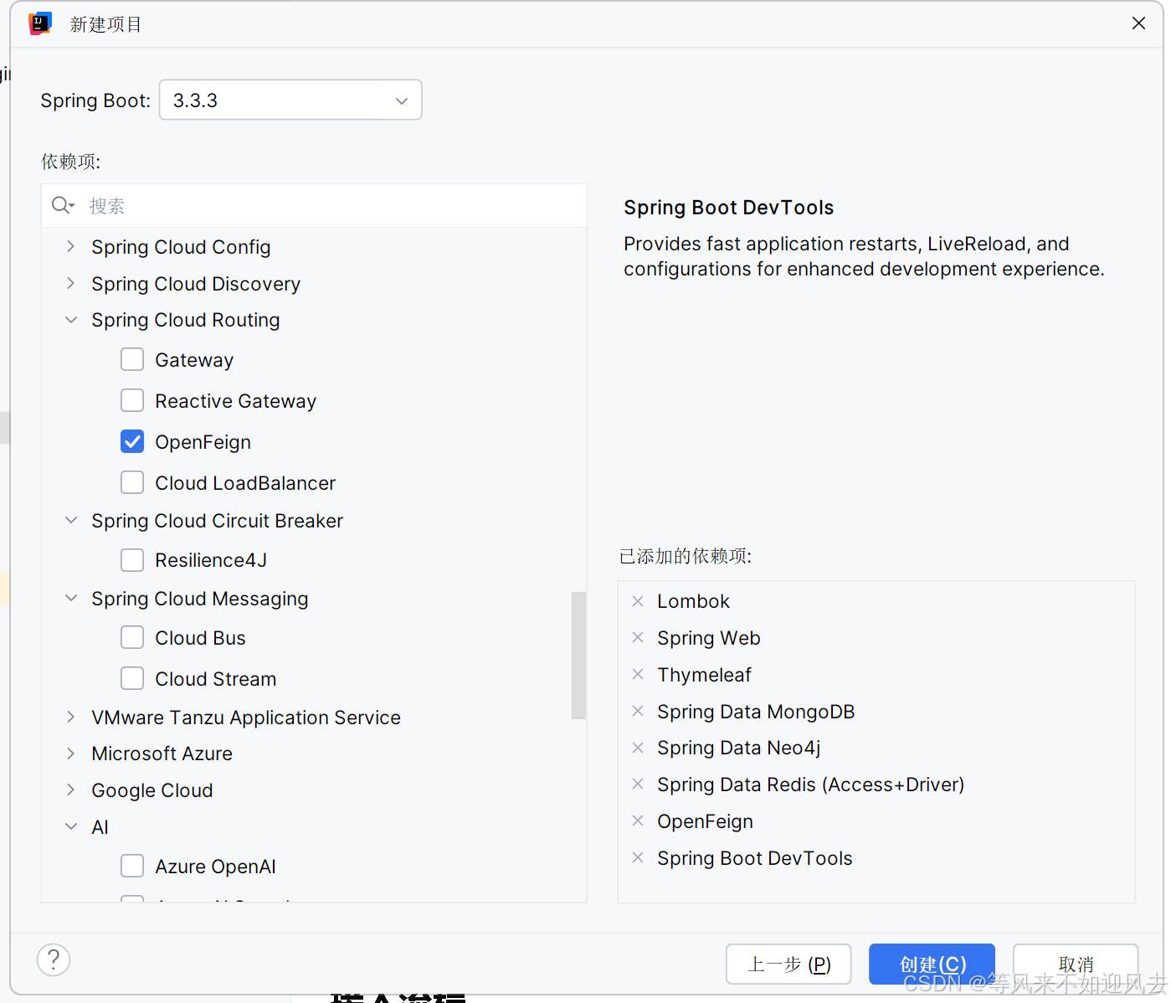This screenshot has width=1171, height=1003.
Task: Enable the Cloud Bus checkbox
Action: click(x=132, y=638)
